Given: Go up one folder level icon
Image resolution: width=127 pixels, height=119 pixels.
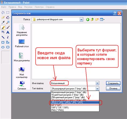Looking at the screenshot, I should point(92,19).
